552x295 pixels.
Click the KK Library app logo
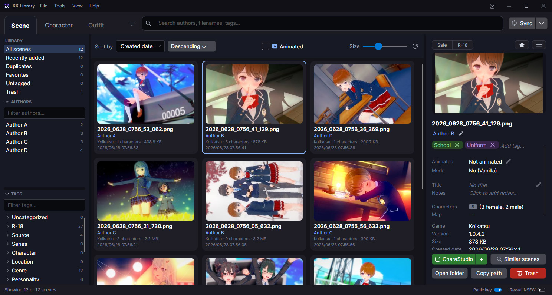click(7, 6)
